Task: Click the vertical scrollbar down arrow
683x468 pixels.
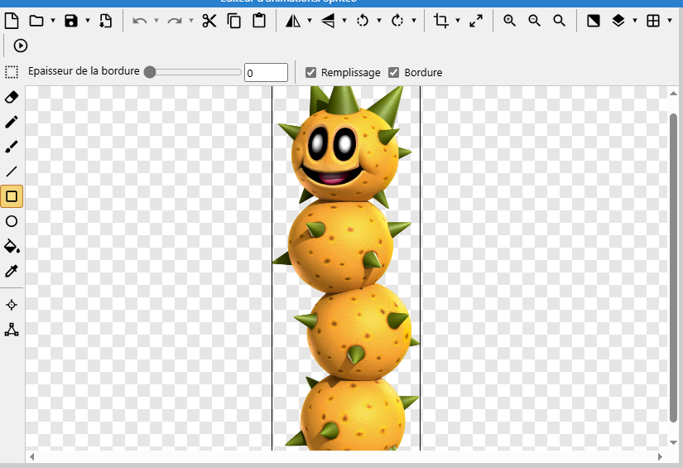Action: click(x=673, y=443)
